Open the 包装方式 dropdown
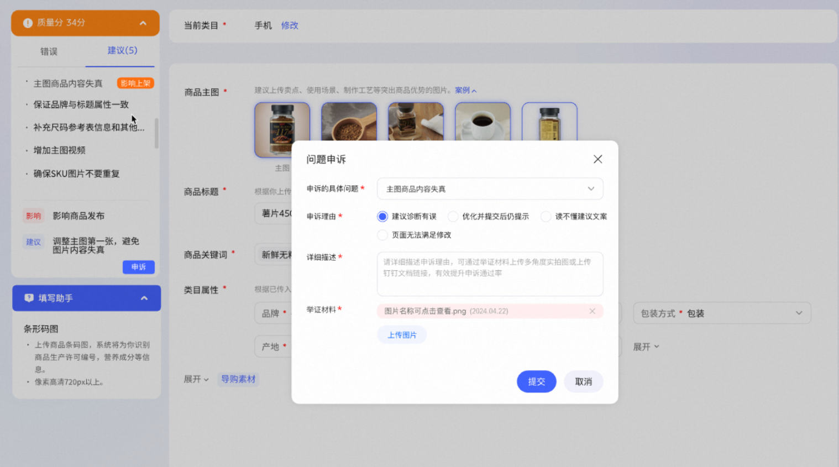This screenshot has width=839, height=467. pyautogui.click(x=722, y=313)
